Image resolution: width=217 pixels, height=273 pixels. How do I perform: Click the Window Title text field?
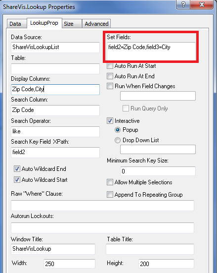click(x=53, y=249)
